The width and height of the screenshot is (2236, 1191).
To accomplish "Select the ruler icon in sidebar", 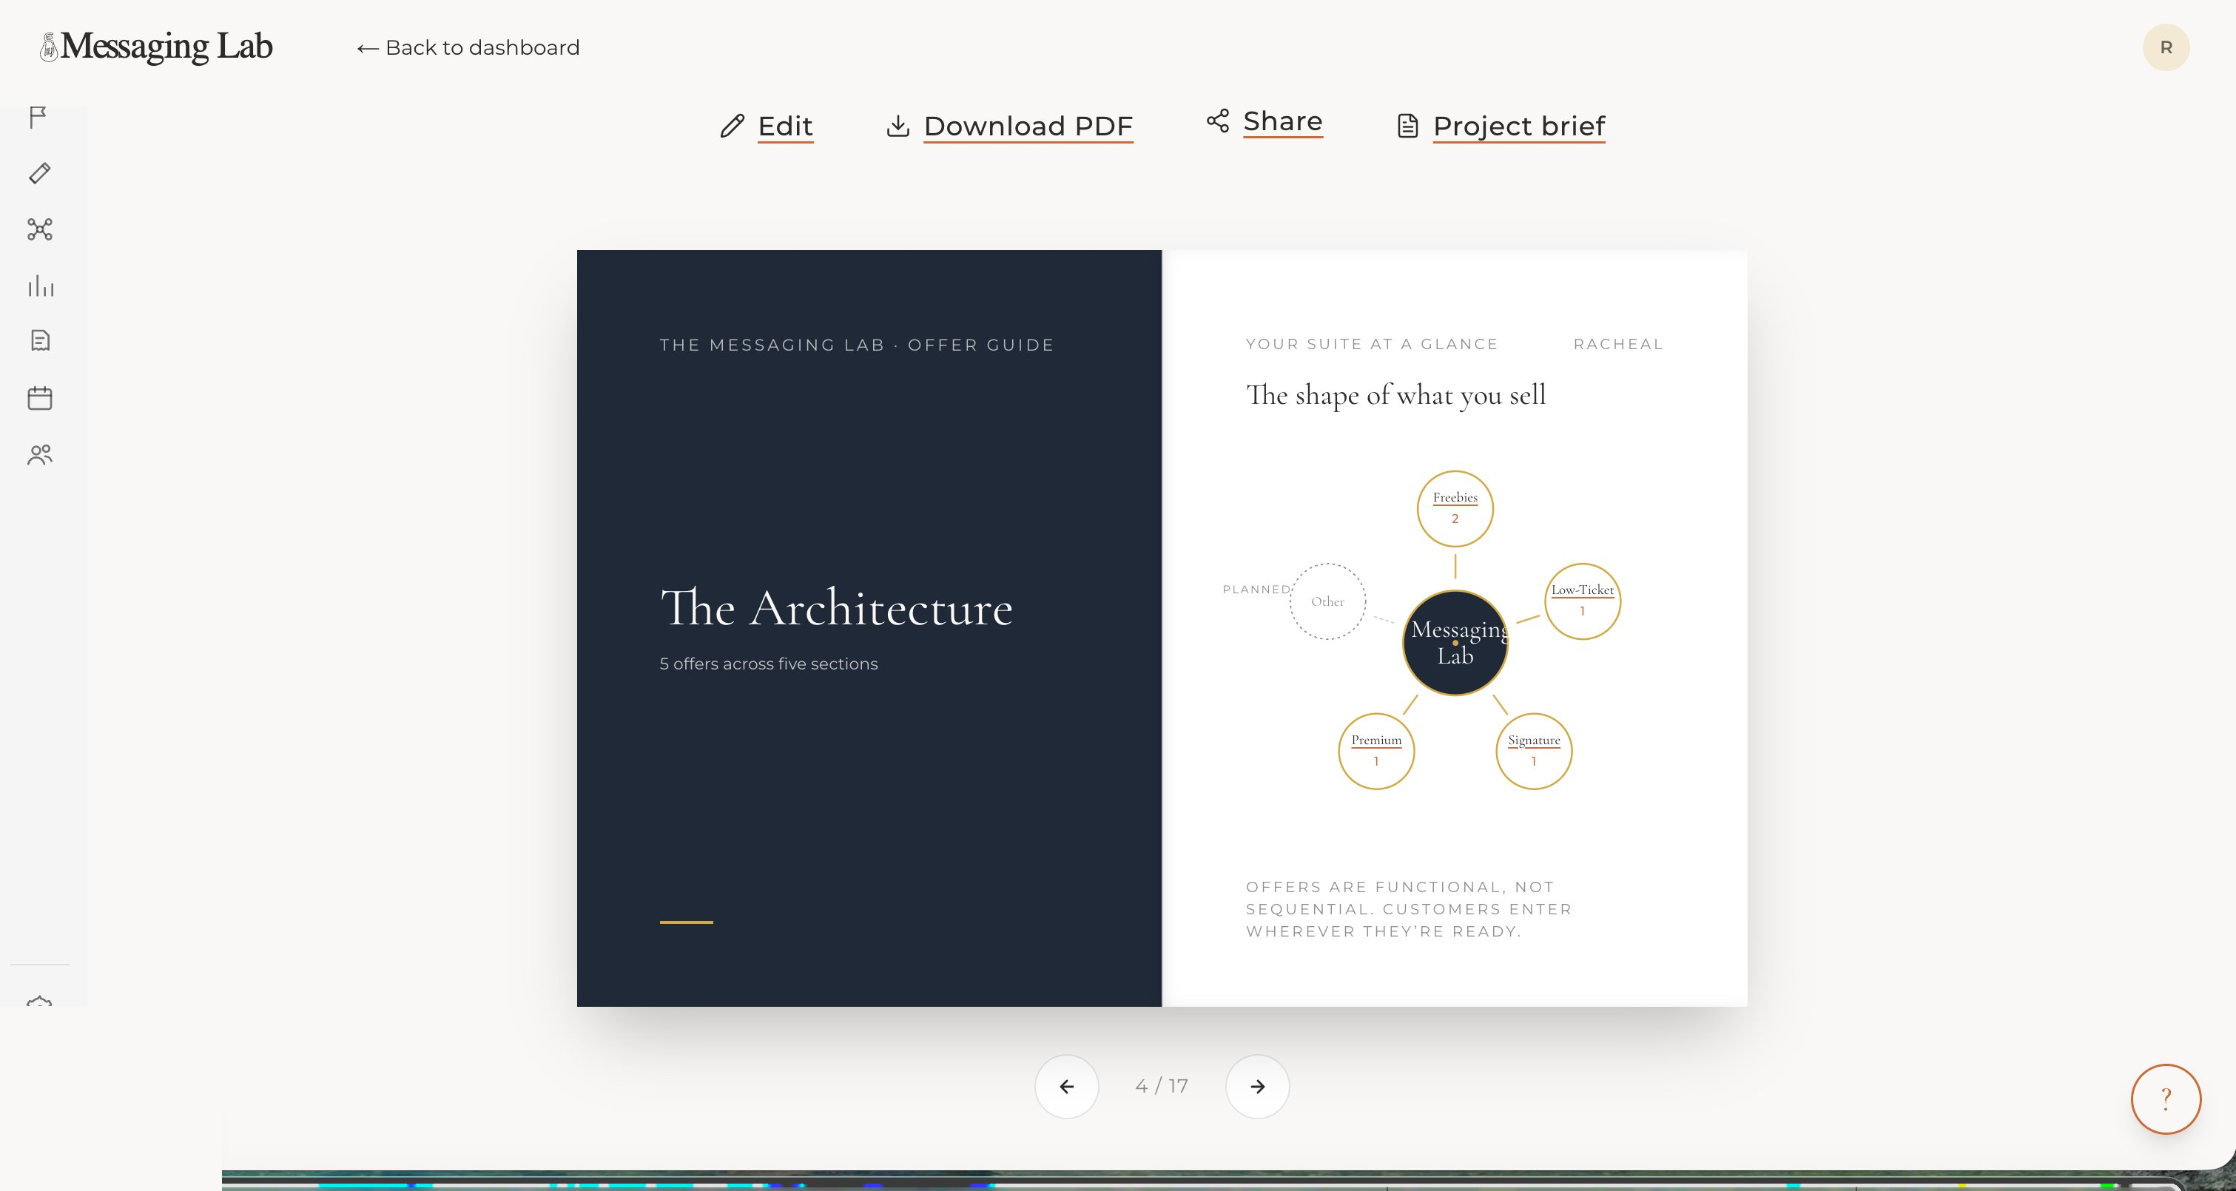I will [x=40, y=173].
